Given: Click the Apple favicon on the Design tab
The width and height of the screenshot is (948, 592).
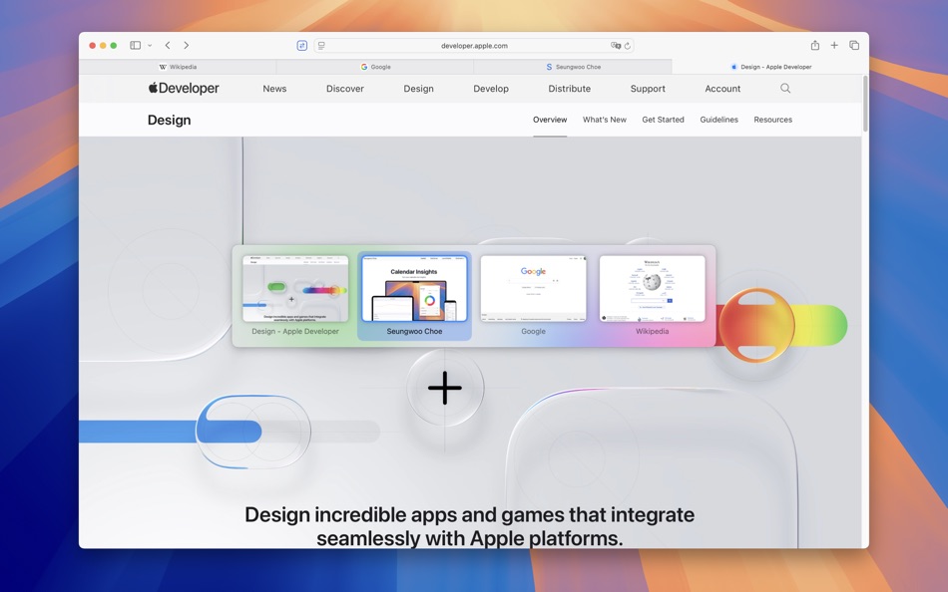Looking at the screenshot, I should point(734,67).
